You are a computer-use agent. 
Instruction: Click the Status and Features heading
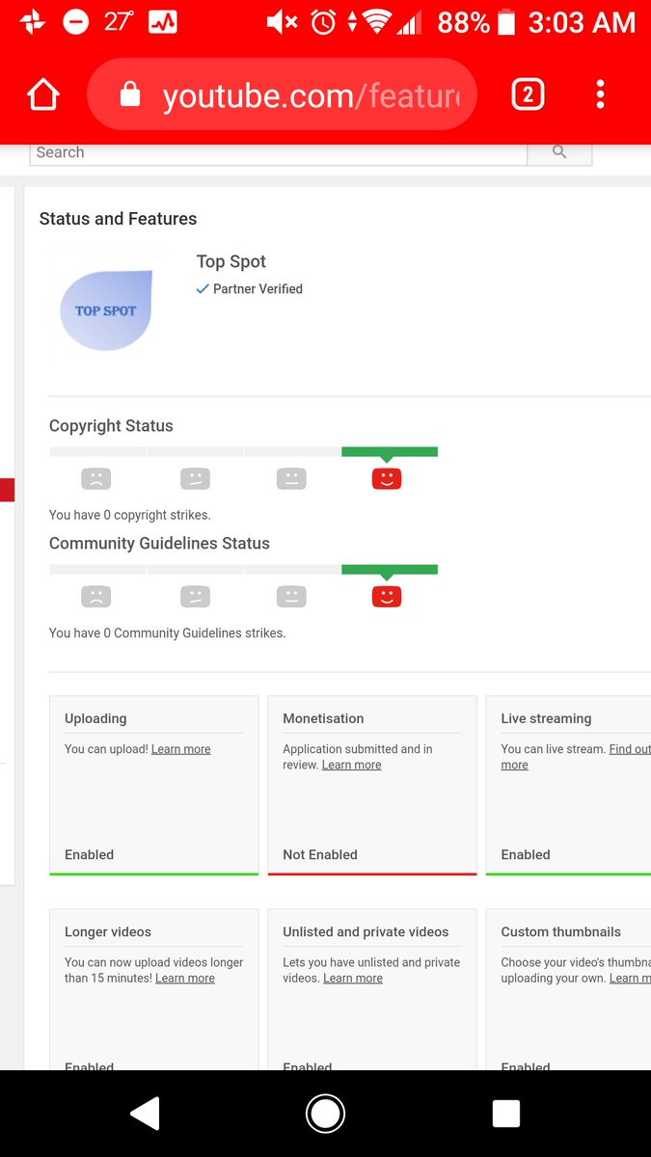coord(118,219)
